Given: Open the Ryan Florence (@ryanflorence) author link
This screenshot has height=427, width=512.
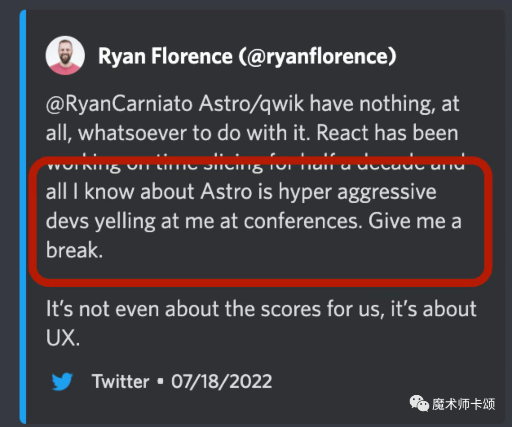Looking at the screenshot, I should pyautogui.click(x=247, y=57).
